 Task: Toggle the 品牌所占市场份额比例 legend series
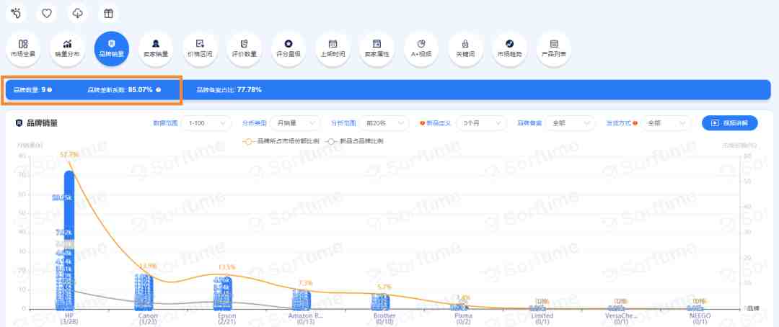tap(281, 141)
